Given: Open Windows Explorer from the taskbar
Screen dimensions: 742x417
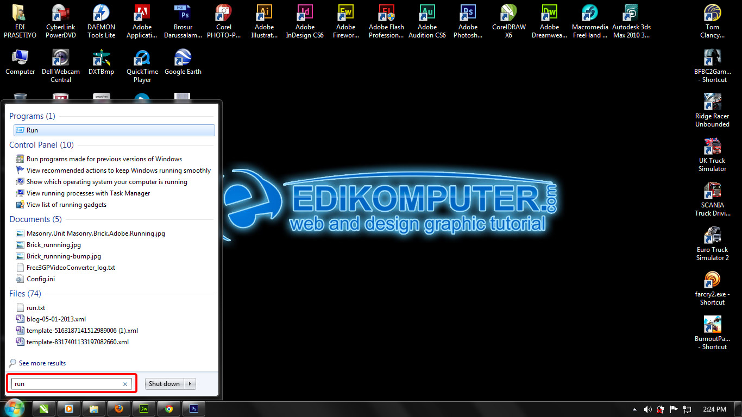Looking at the screenshot, I should (x=94, y=409).
